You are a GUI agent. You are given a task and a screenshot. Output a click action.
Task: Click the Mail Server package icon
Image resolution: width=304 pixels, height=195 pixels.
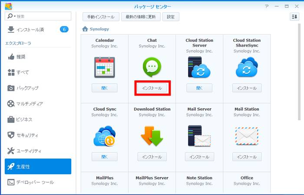pos(199,136)
